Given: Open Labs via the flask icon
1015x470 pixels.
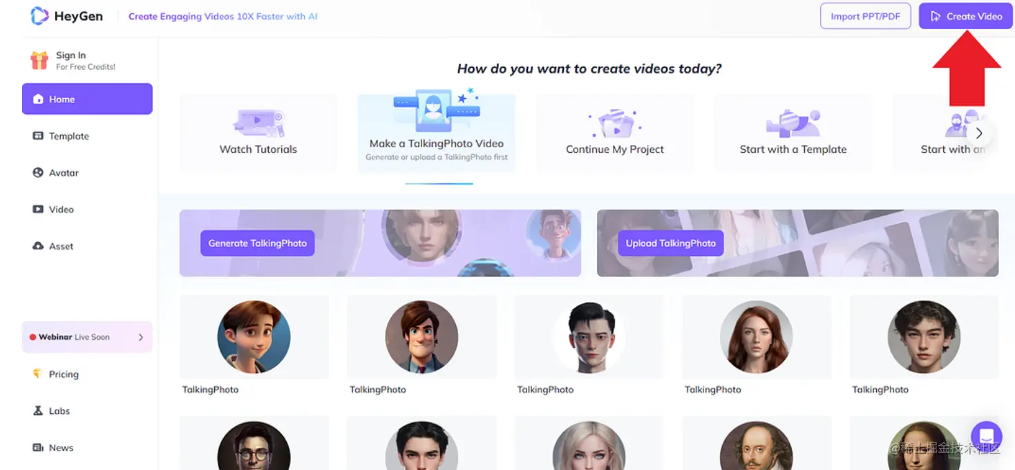Looking at the screenshot, I should pos(38,411).
